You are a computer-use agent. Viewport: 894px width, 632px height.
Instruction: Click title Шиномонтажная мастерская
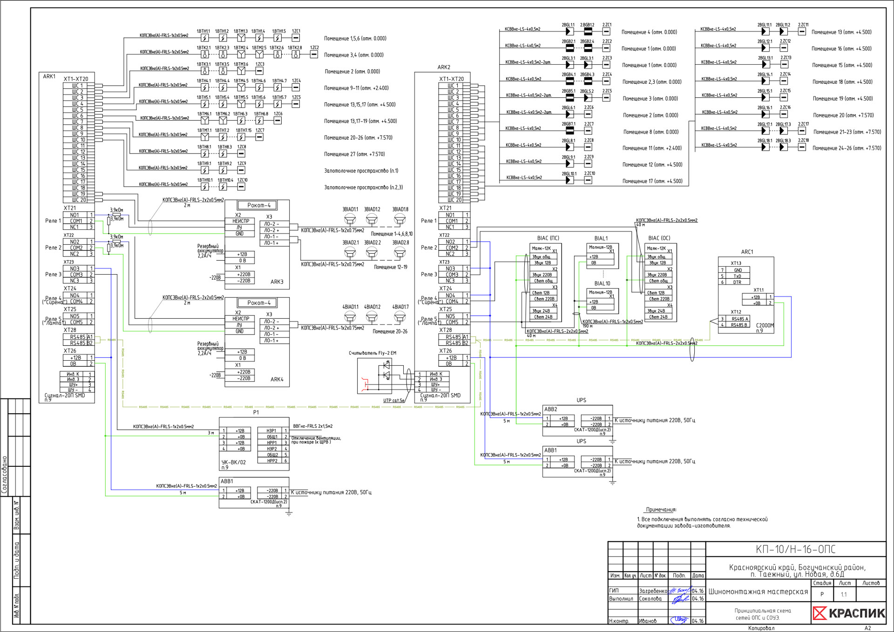pyautogui.click(x=758, y=592)
